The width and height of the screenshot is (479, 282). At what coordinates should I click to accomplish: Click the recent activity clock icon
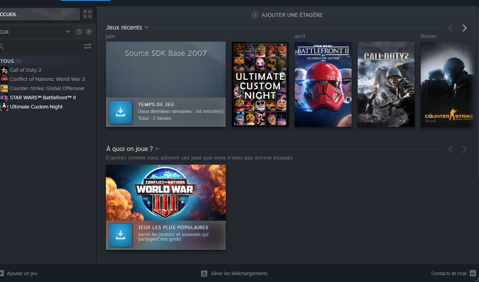tap(79, 32)
